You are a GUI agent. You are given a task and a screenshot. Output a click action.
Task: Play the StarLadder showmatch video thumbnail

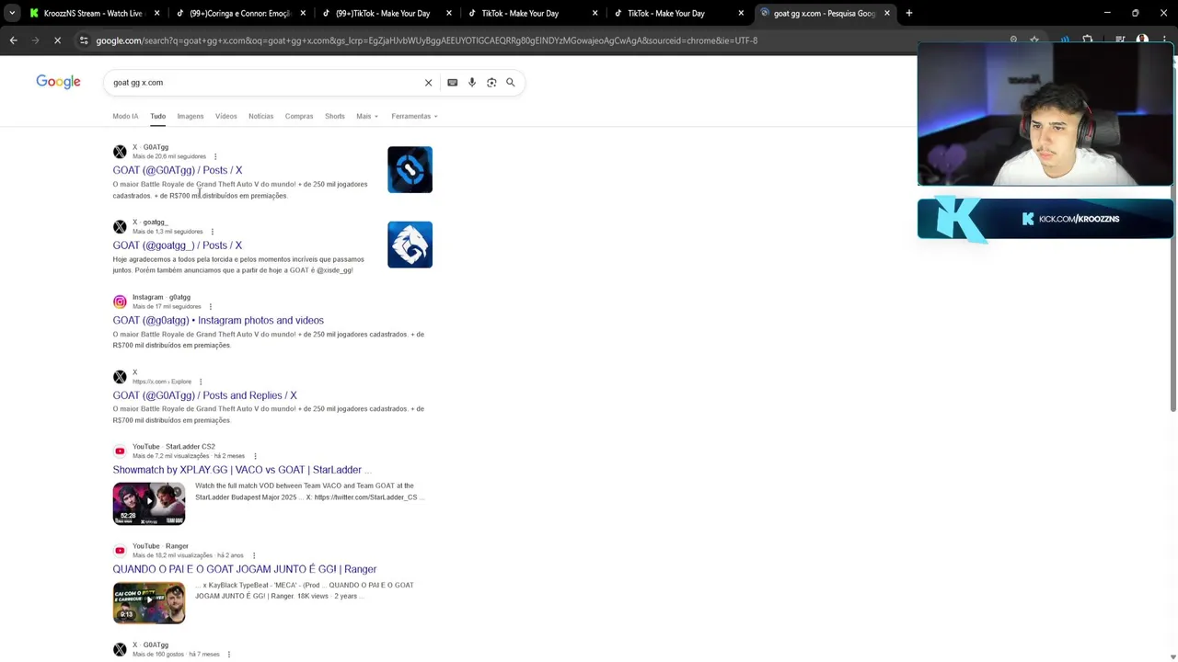point(149,503)
